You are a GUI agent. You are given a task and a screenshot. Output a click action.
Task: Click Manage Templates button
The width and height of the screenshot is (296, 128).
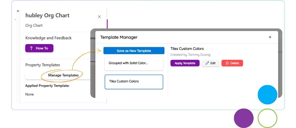(x=63, y=75)
